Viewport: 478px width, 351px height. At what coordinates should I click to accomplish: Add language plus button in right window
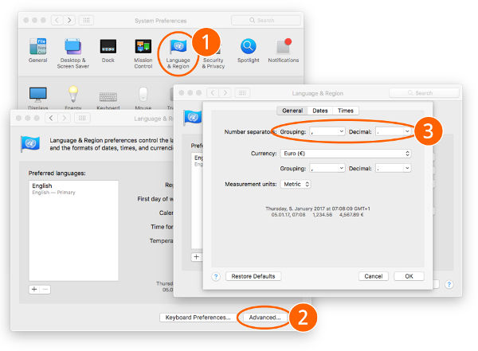[197, 257]
